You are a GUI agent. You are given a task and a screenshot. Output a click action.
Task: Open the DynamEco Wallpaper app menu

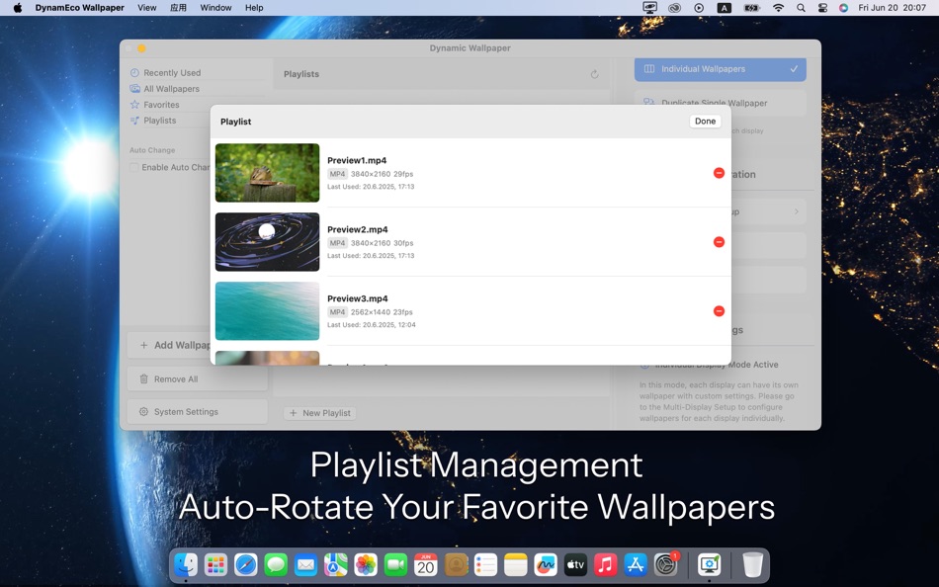[80, 8]
